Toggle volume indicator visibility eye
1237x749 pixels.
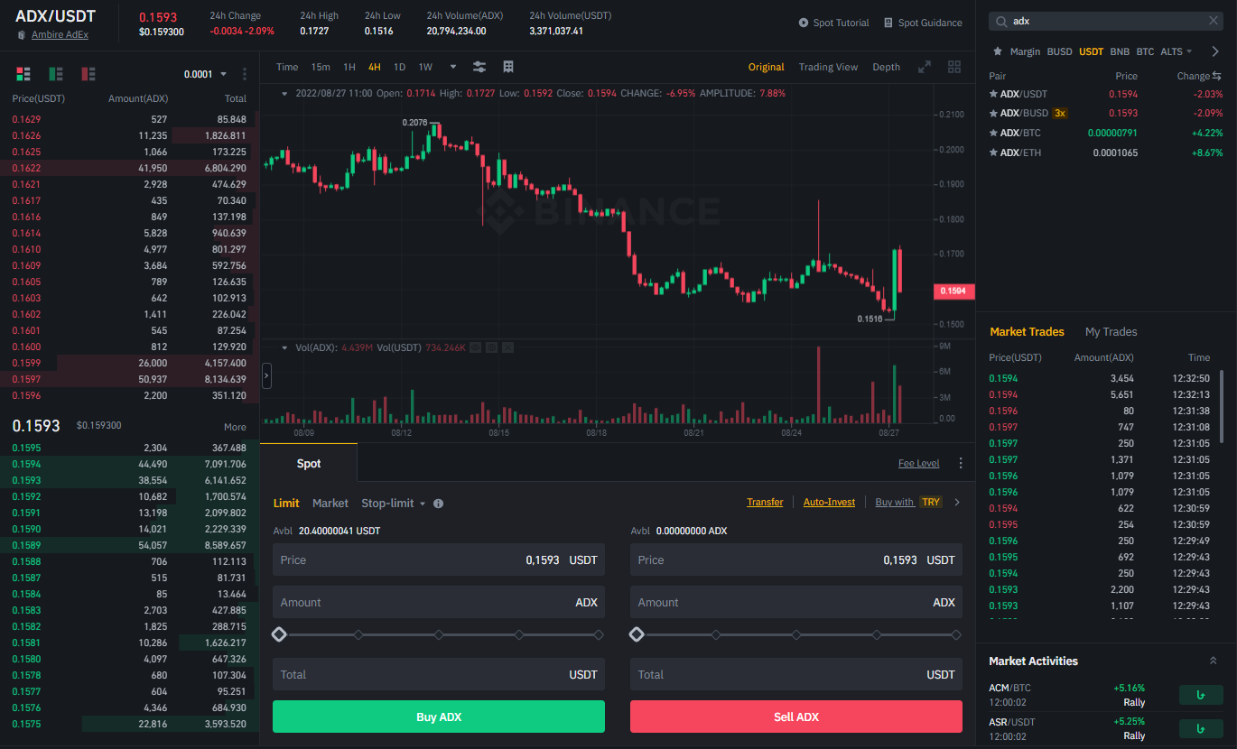476,347
